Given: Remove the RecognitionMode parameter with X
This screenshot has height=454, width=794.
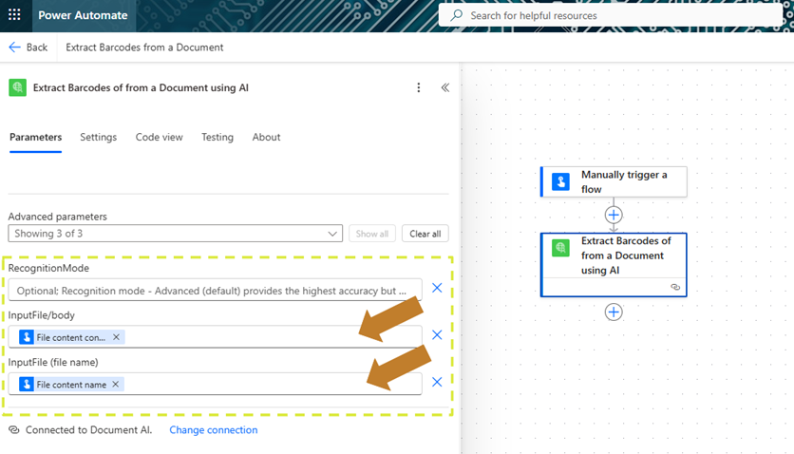Looking at the screenshot, I should coord(437,288).
